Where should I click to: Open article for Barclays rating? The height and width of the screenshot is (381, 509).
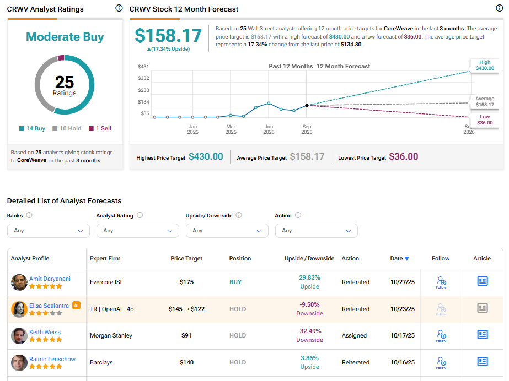[483, 362]
